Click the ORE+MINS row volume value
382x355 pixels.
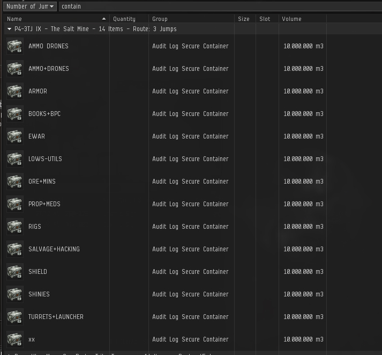[x=303, y=182]
